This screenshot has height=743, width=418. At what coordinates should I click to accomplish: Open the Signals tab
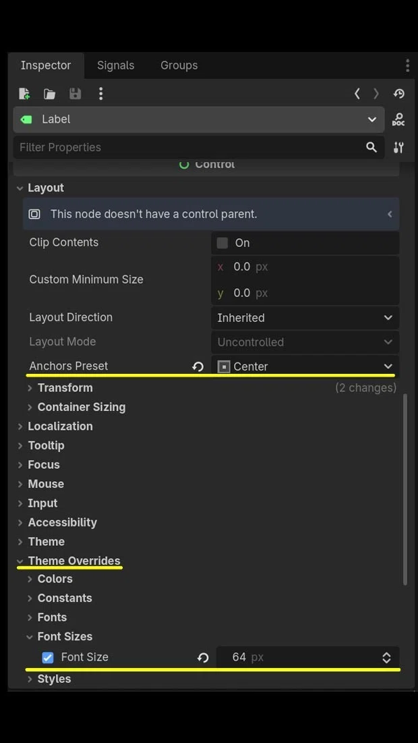pyautogui.click(x=115, y=65)
